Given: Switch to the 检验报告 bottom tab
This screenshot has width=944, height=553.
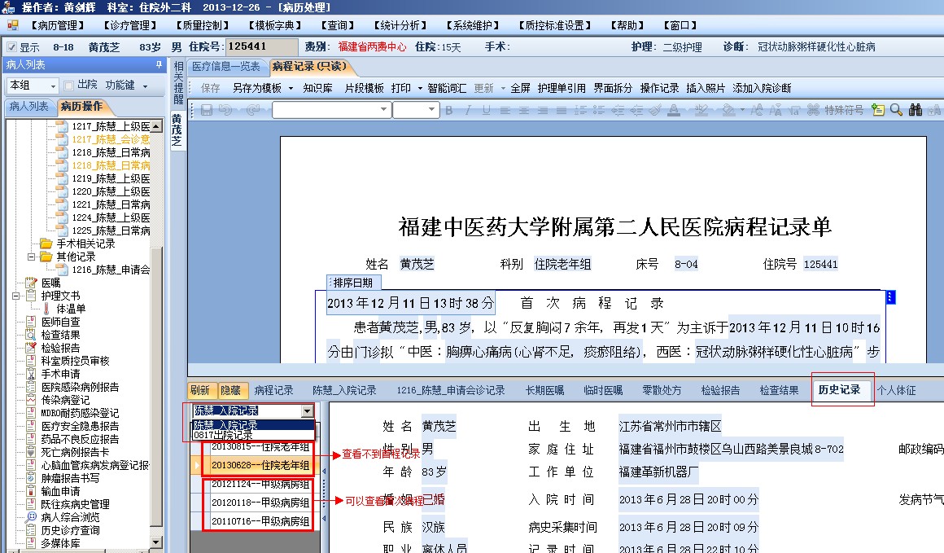Looking at the screenshot, I should (x=721, y=390).
